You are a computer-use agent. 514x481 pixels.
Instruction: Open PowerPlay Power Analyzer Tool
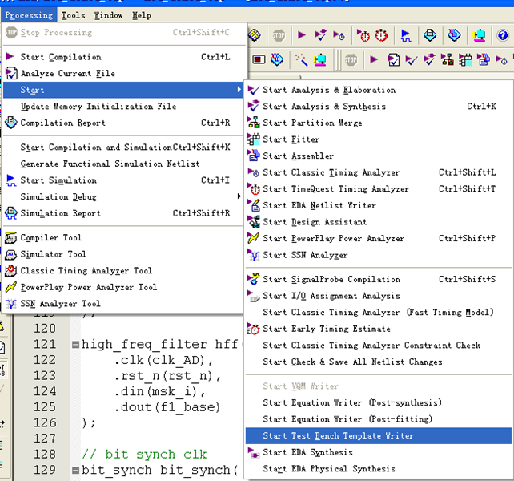coord(123,287)
